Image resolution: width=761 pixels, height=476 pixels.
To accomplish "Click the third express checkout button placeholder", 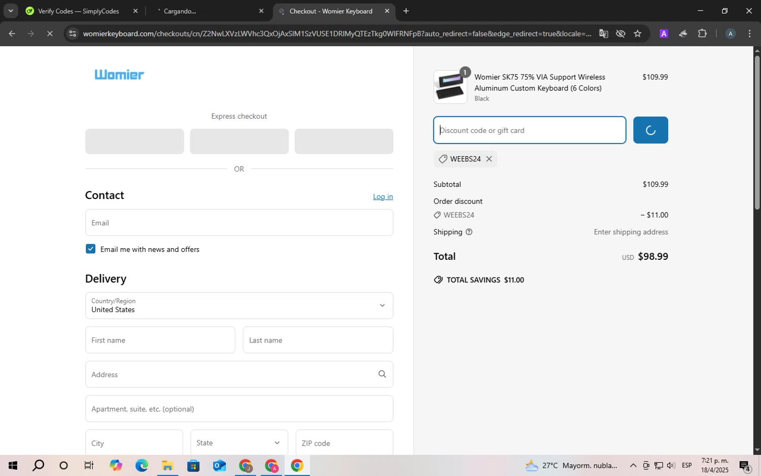I will pyautogui.click(x=343, y=141).
